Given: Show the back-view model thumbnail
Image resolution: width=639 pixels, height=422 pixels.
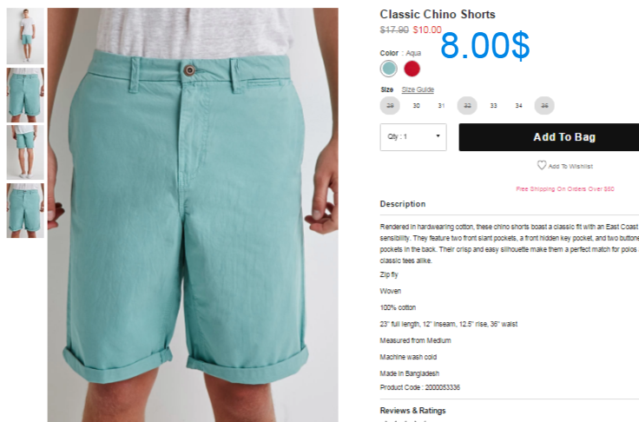Looking at the screenshot, I should pos(25,152).
